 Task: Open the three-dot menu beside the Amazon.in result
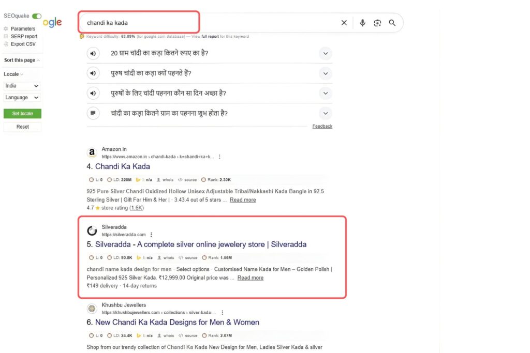coord(219,156)
